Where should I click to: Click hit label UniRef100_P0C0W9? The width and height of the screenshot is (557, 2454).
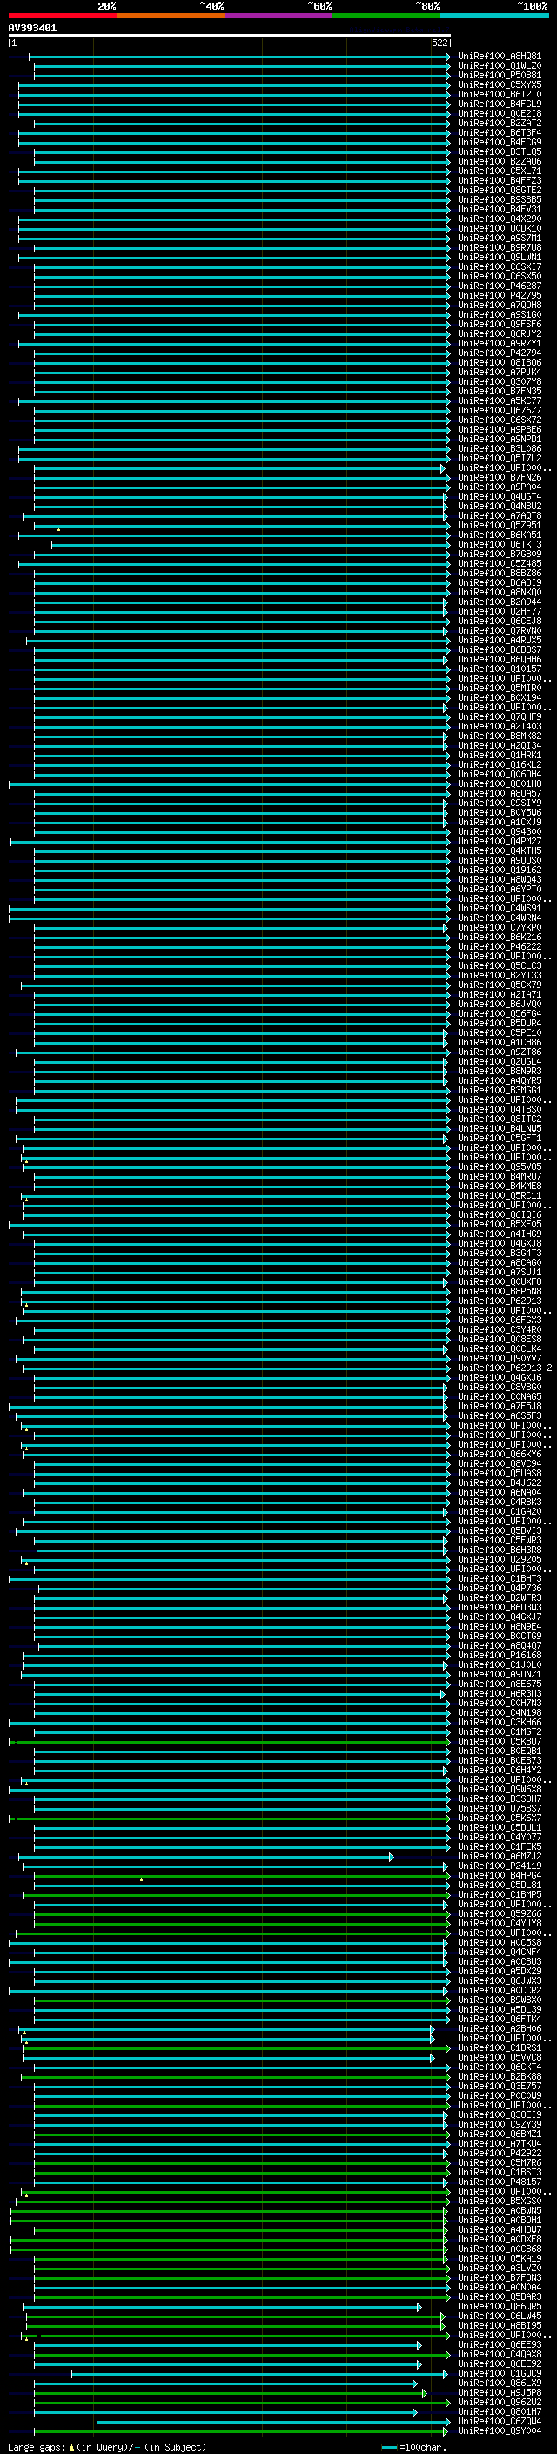pos(500,2094)
